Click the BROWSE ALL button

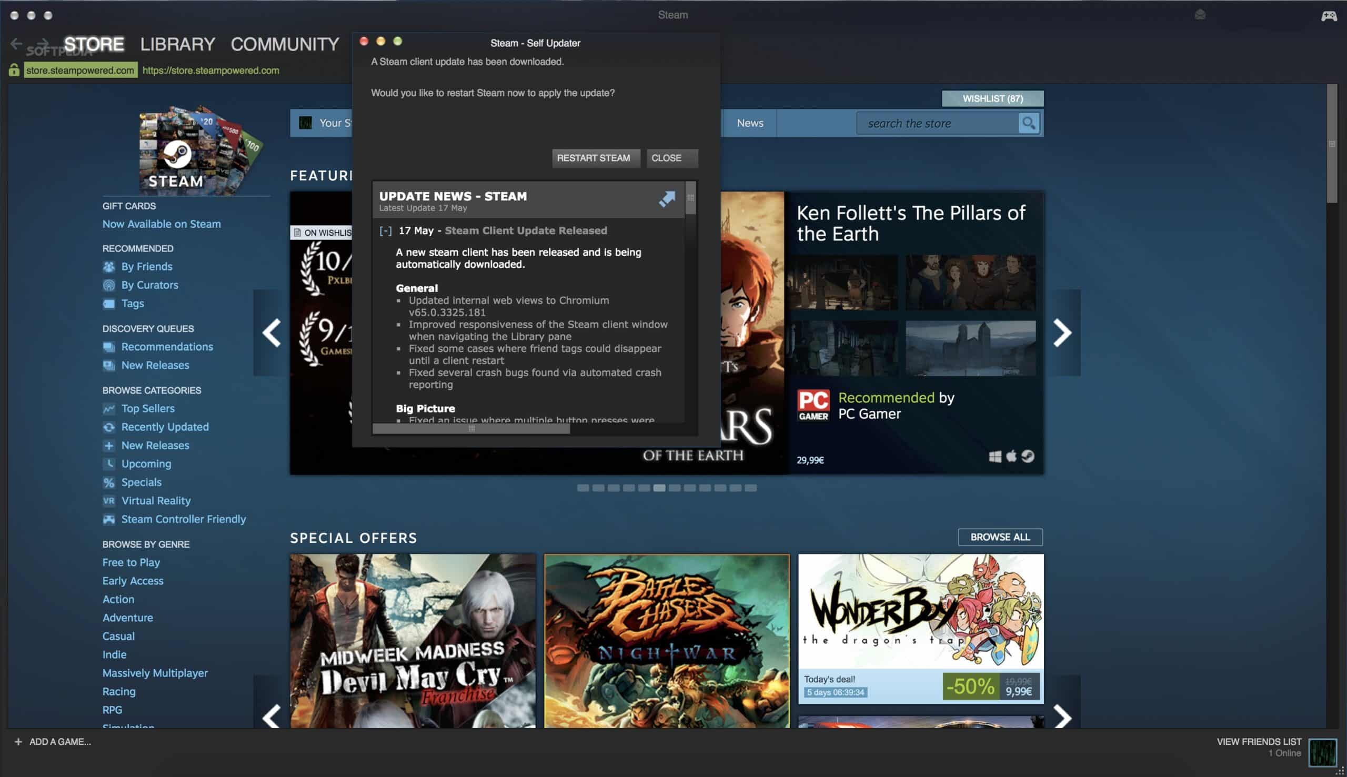tap(1000, 537)
